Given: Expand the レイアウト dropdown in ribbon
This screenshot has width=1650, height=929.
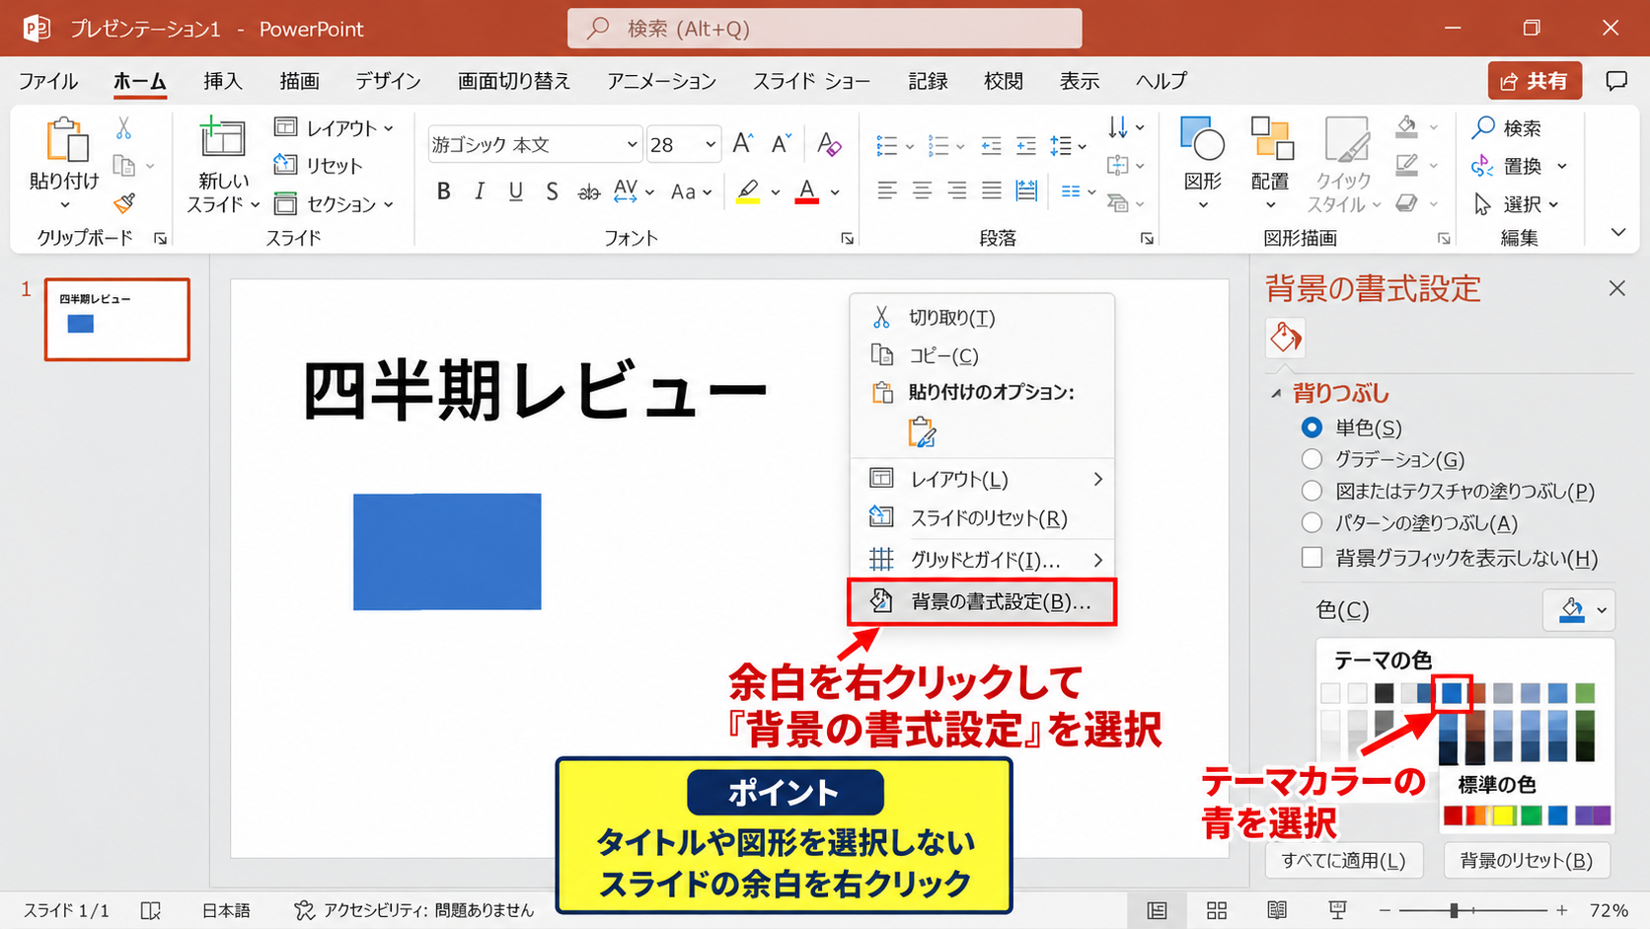Looking at the screenshot, I should tap(335, 127).
